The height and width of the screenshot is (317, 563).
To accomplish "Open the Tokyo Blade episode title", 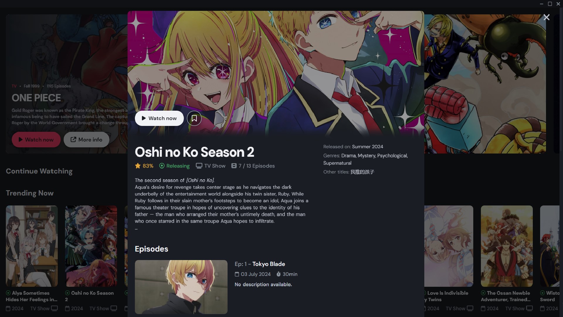I will point(269,264).
